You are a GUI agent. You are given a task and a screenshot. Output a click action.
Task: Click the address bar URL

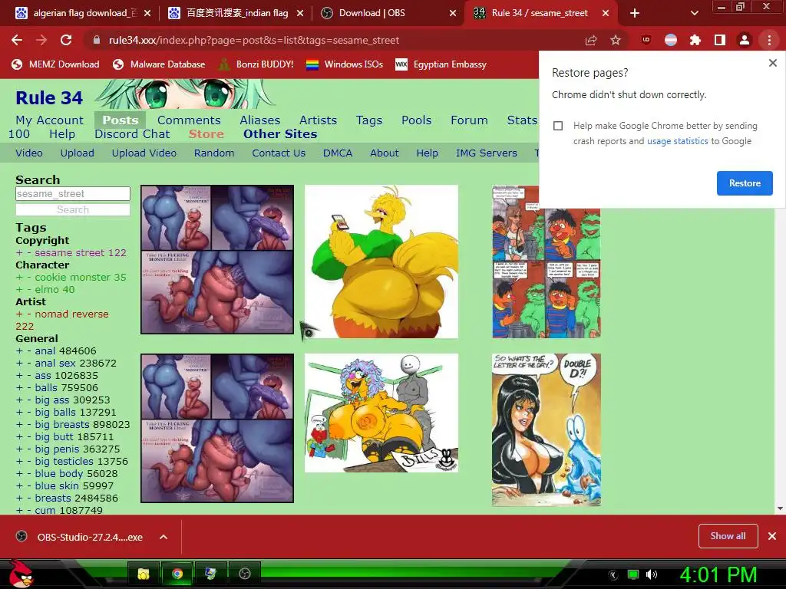253,40
